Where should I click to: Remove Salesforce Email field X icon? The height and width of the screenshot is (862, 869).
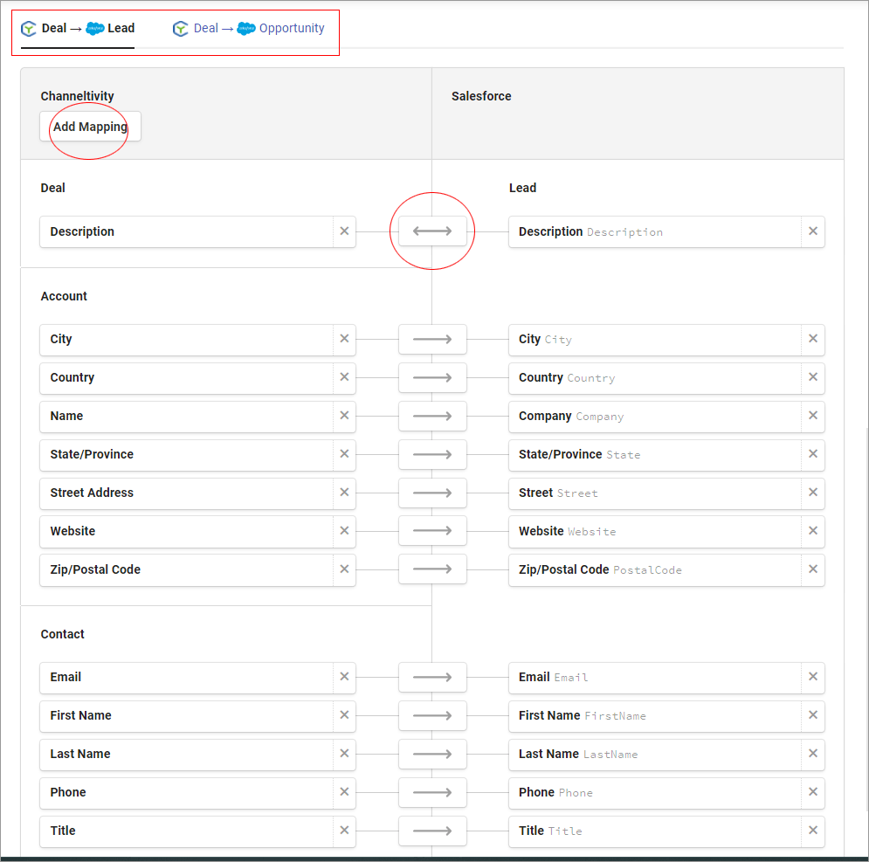click(x=813, y=676)
